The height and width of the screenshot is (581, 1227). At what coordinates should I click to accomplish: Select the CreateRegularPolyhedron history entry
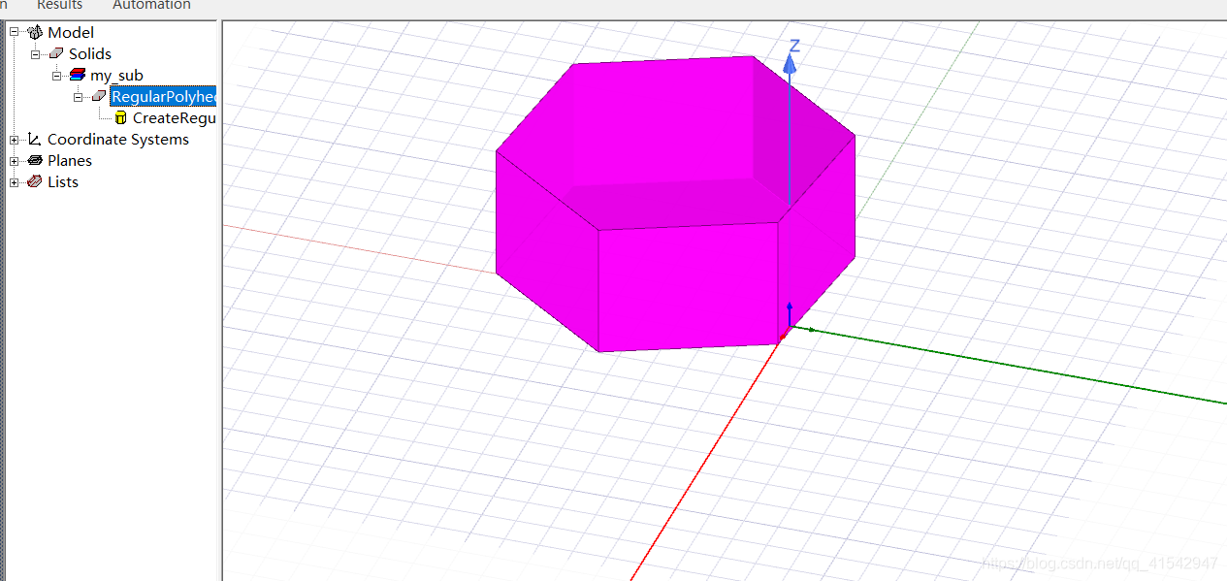click(174, 117)
